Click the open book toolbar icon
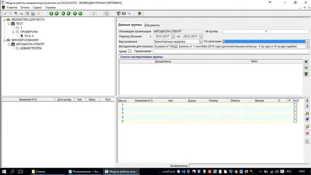311x175 pixels. 124,14
